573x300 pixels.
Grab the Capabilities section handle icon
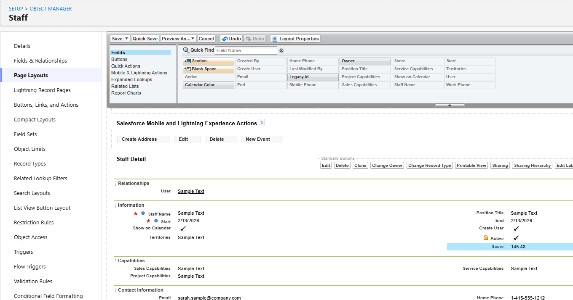(x=116, y=261)
